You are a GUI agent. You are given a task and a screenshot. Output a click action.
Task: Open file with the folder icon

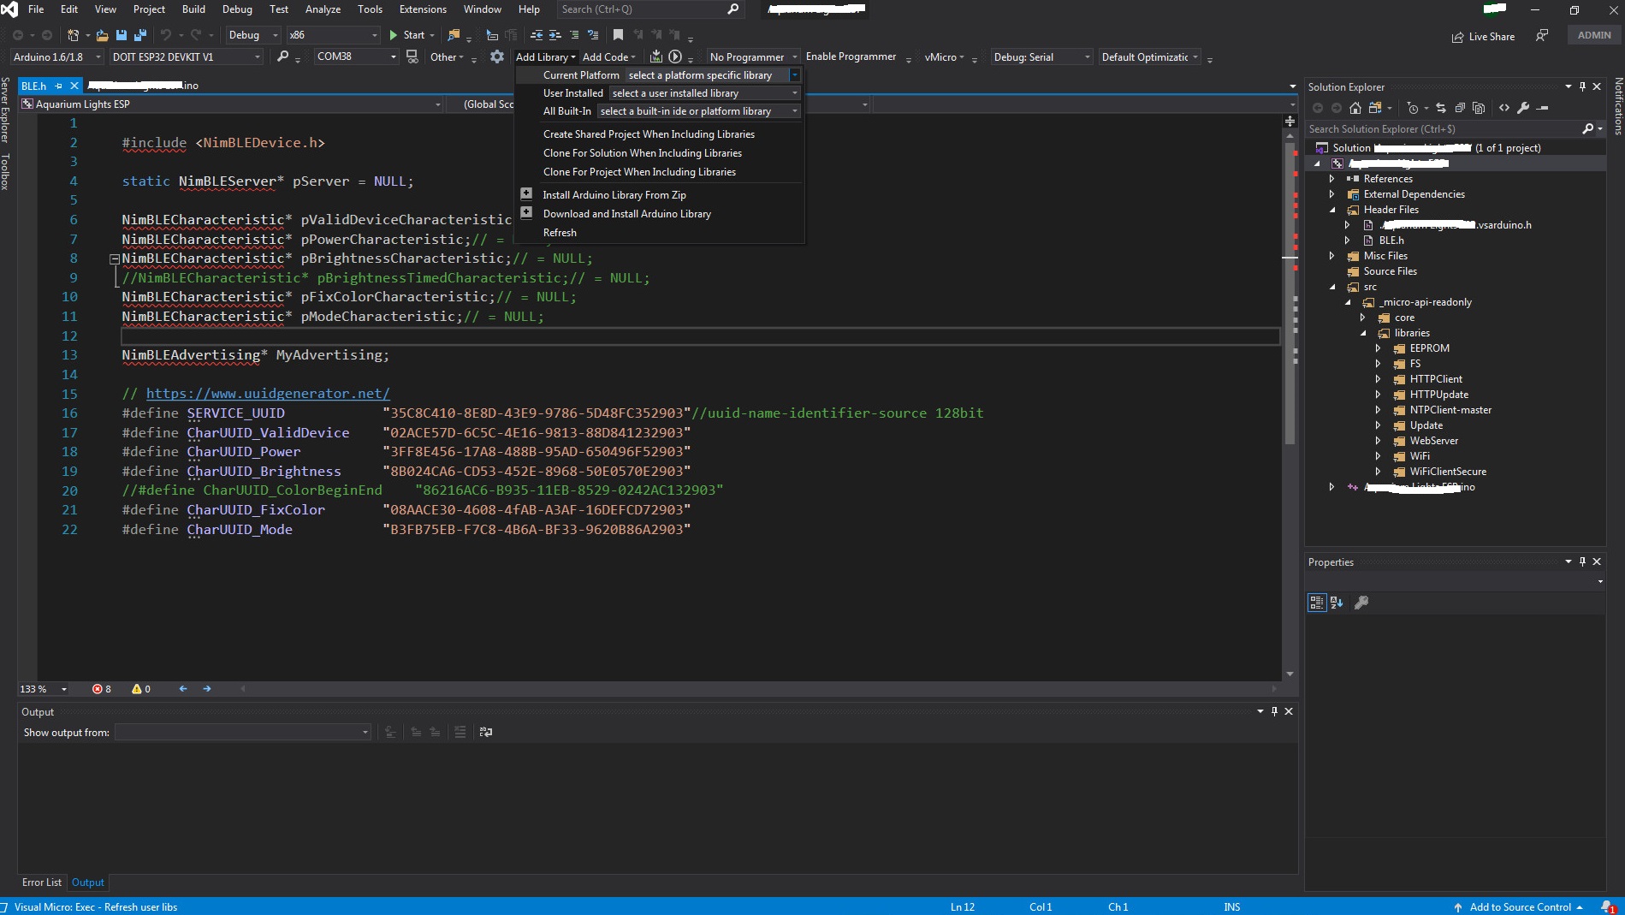pos(102,35)
